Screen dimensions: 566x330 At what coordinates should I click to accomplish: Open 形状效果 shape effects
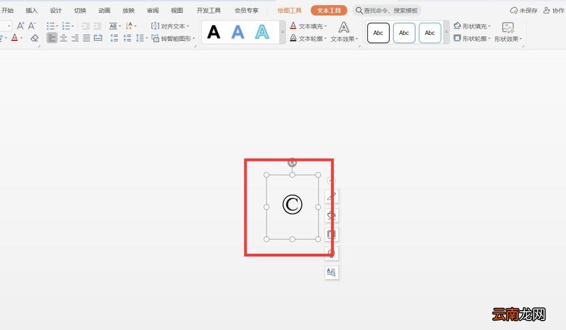click(x=508, y=32)
